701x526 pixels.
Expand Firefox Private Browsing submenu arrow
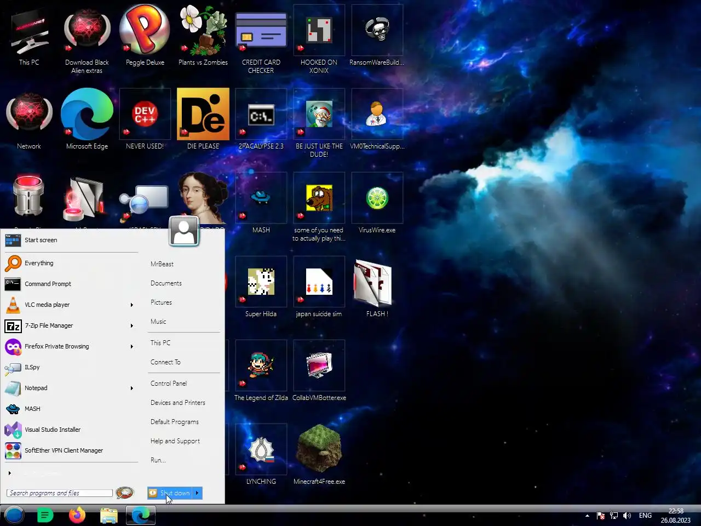point(131,346)
